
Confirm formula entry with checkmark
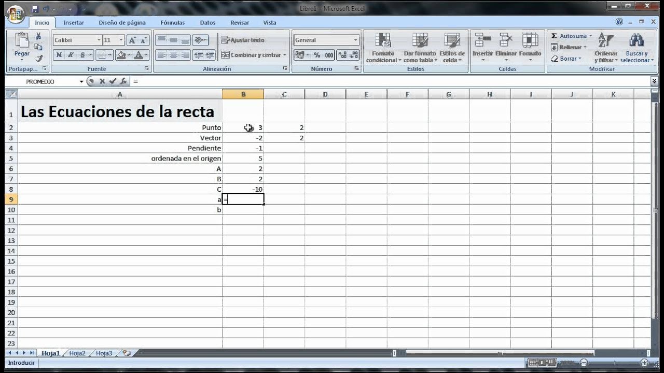pos(113,81)
